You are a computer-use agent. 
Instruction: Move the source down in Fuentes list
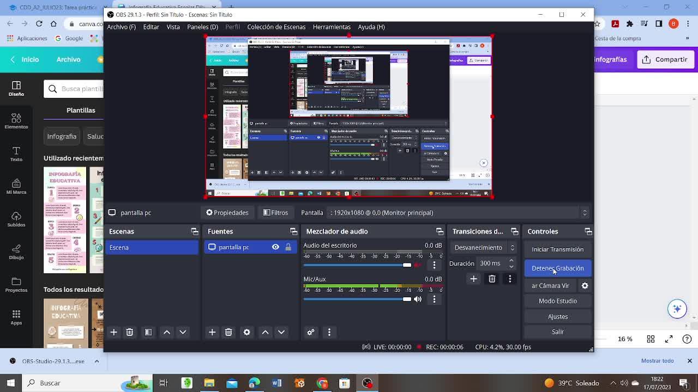click(281, 332)
